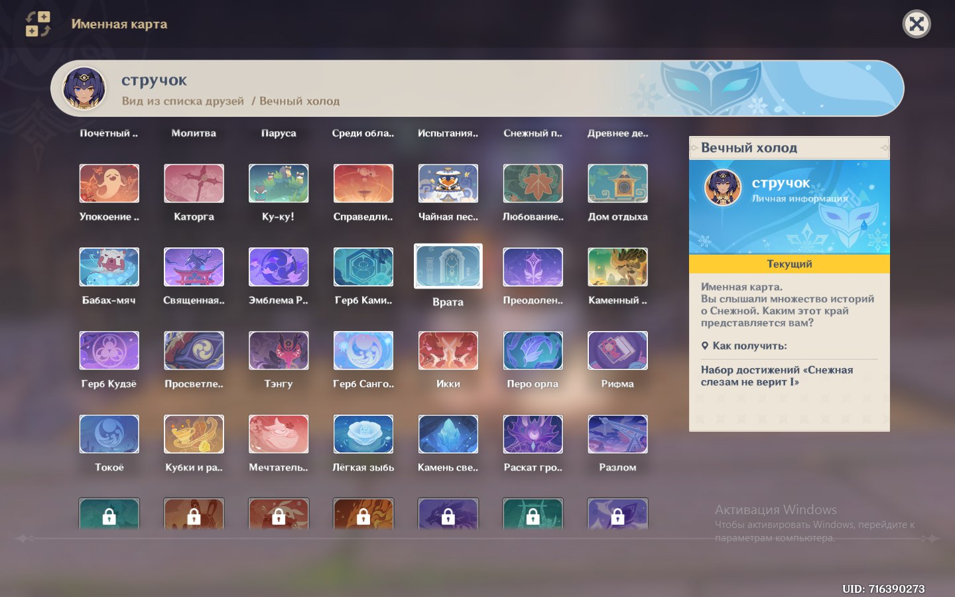This screenshot has height=597, width=955.
Task: Select the Упокоение namecard with ghost
Action: 109,184
